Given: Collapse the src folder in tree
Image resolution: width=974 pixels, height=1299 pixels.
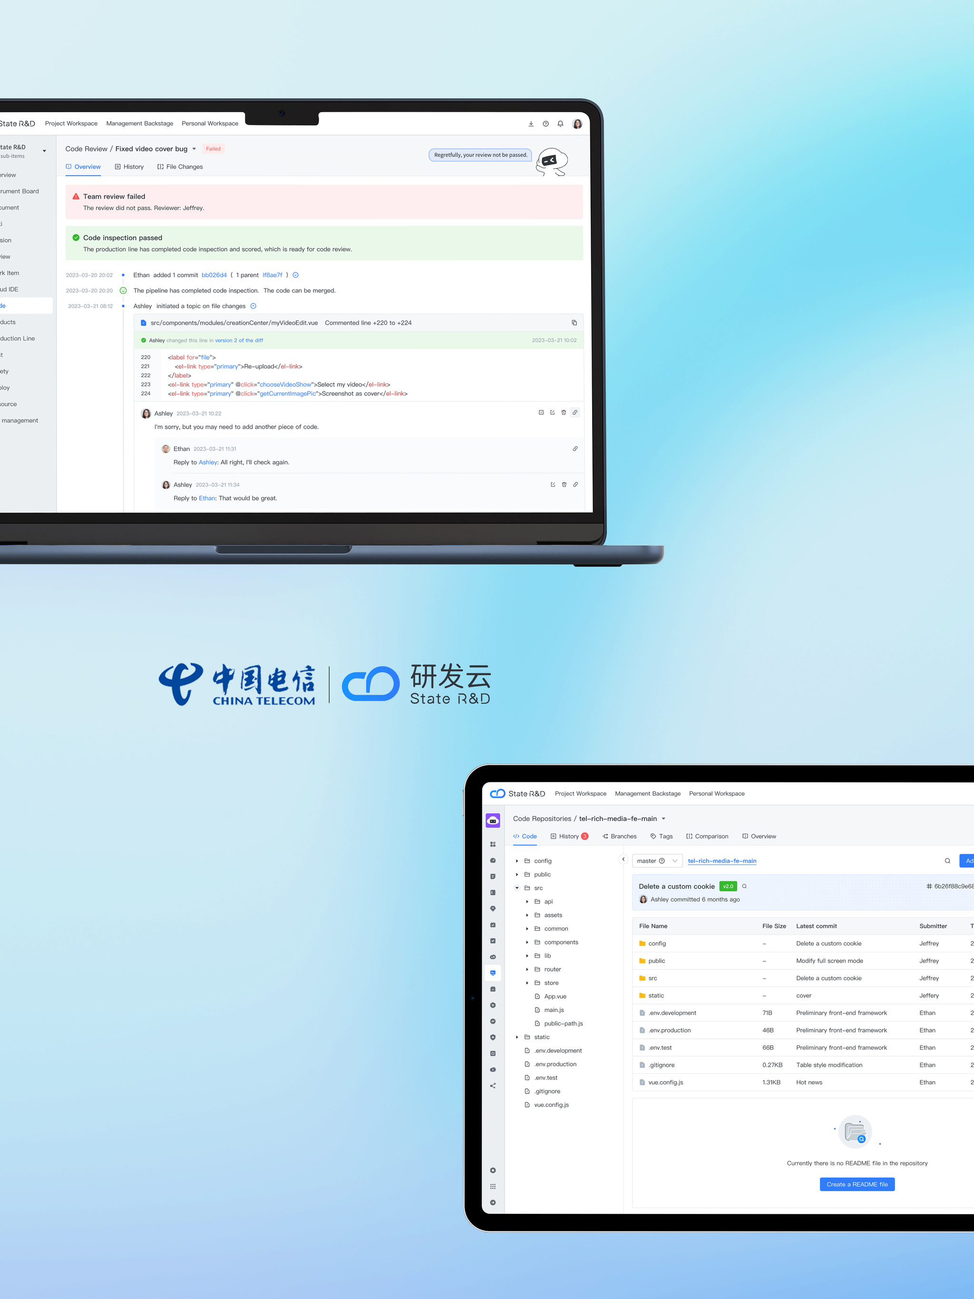Looking at the screenshot, I should [x=517, y=888].
